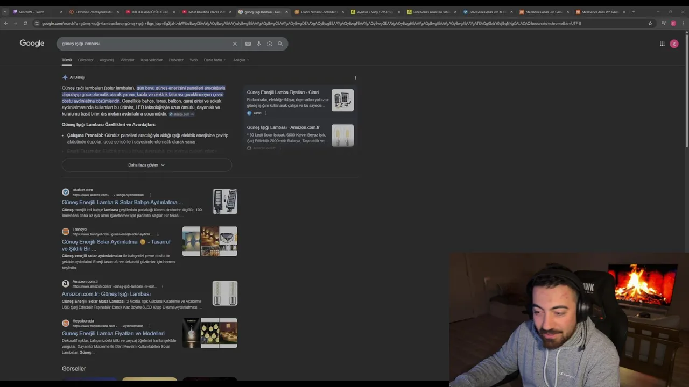Click the Görseller section heading

coord(74,369)
